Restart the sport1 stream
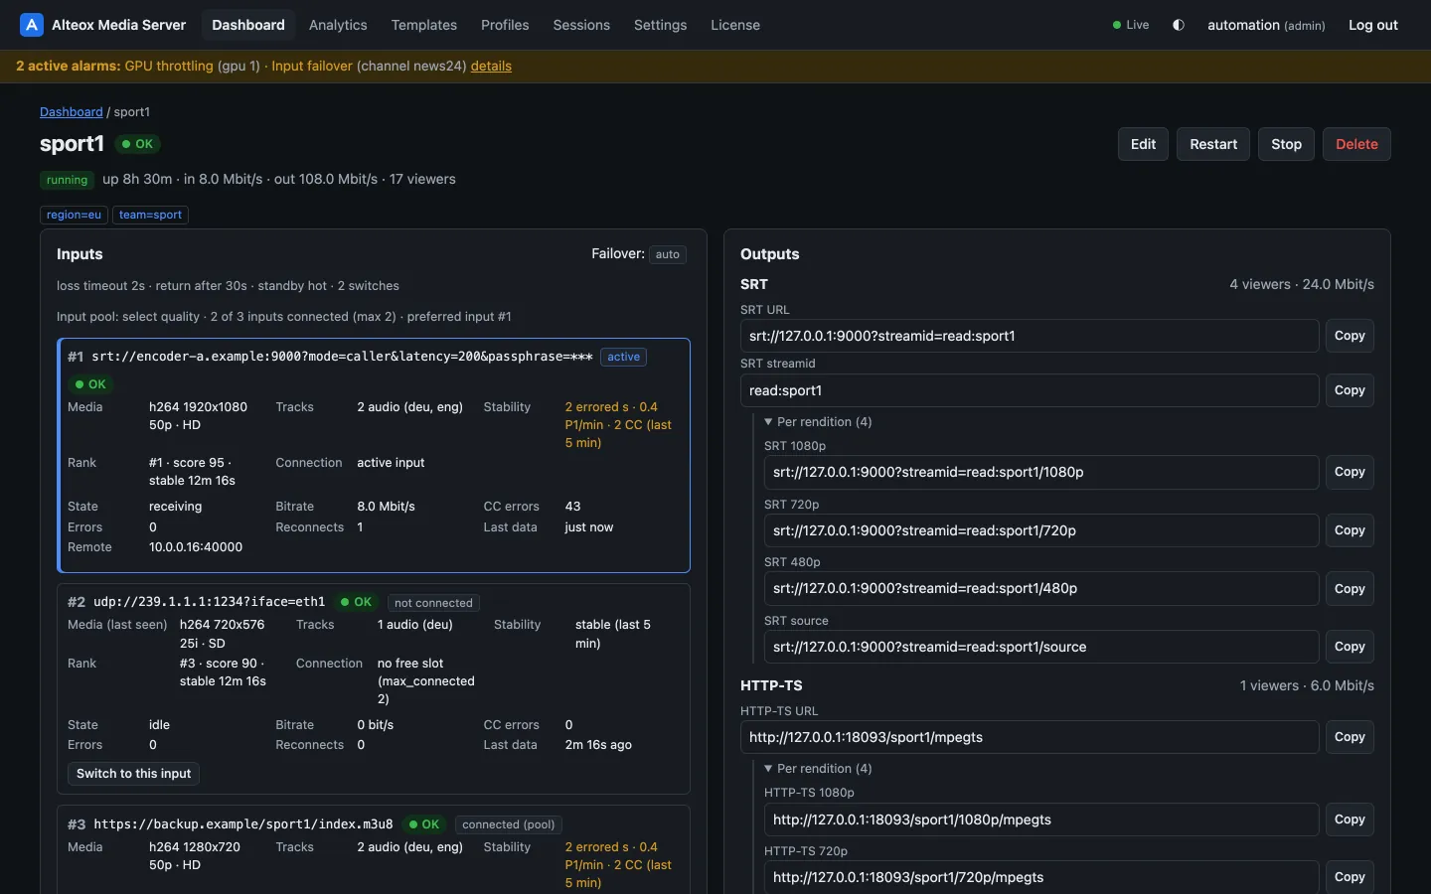The image size is (1431, 894). (x=1213, y=144)
